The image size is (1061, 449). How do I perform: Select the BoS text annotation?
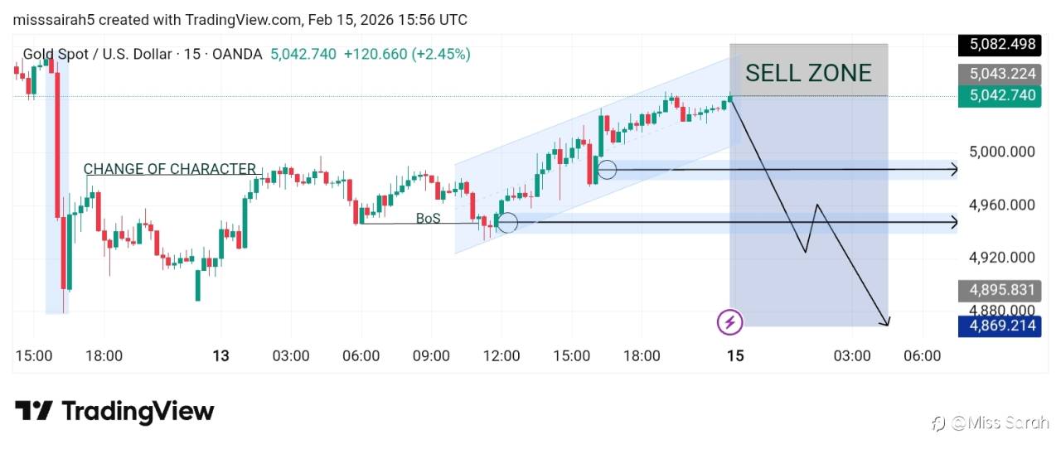pos(429,219)
